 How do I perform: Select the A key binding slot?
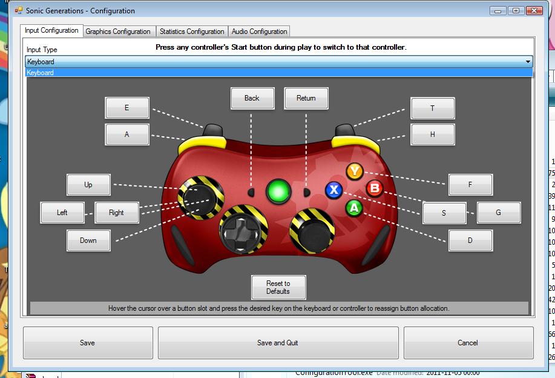pyautogui.click(x=127, y=134)
